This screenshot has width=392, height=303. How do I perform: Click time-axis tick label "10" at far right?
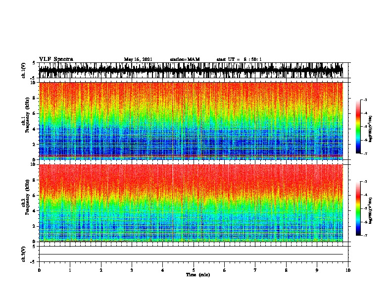[348, 270]
